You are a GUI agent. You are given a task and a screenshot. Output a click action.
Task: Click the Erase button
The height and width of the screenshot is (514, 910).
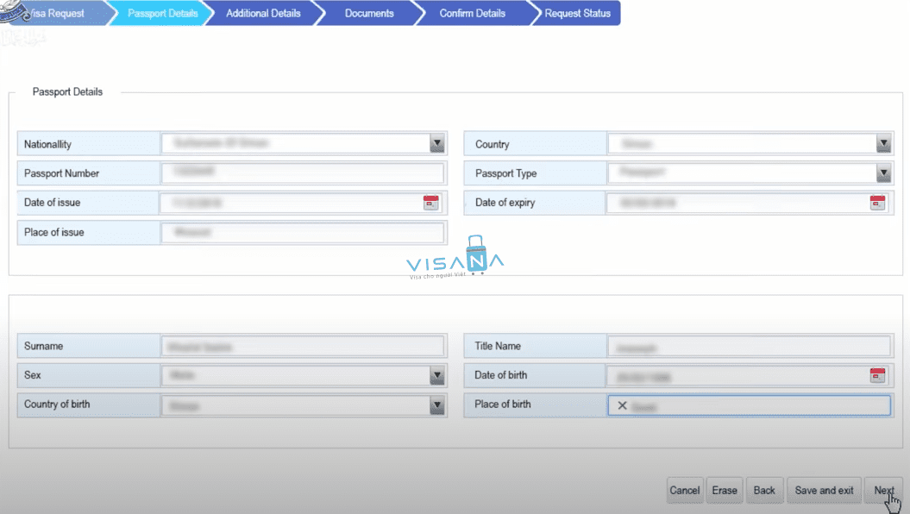[x=725, y=490]
